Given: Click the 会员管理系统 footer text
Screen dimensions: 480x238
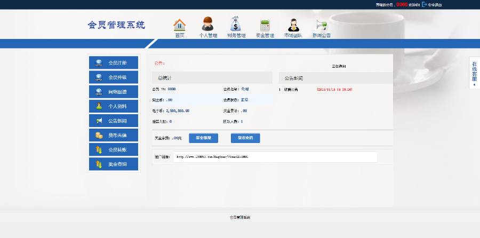Looking at the screenshot, I should click(240, 217).
